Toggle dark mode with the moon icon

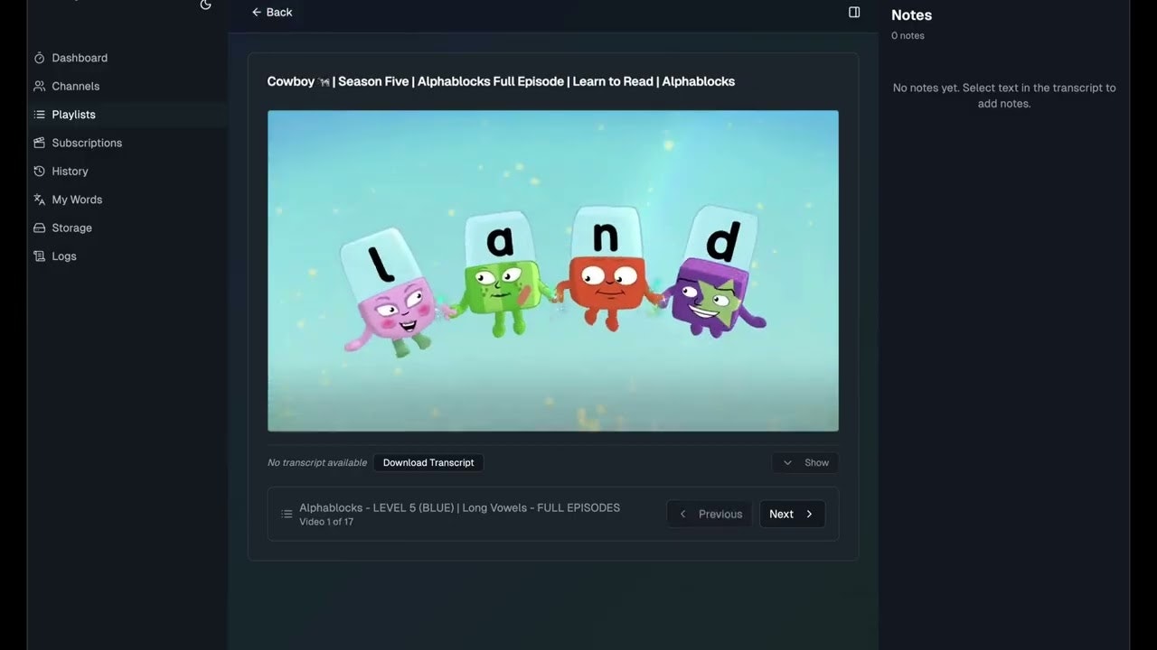205,5
